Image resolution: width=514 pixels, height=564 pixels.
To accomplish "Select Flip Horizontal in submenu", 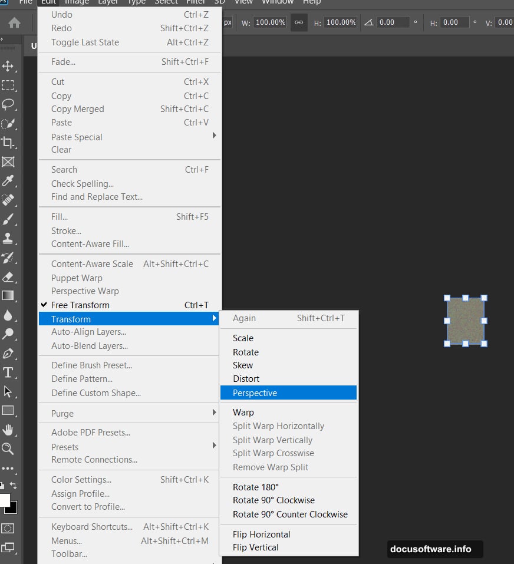I will click(261, 534).
